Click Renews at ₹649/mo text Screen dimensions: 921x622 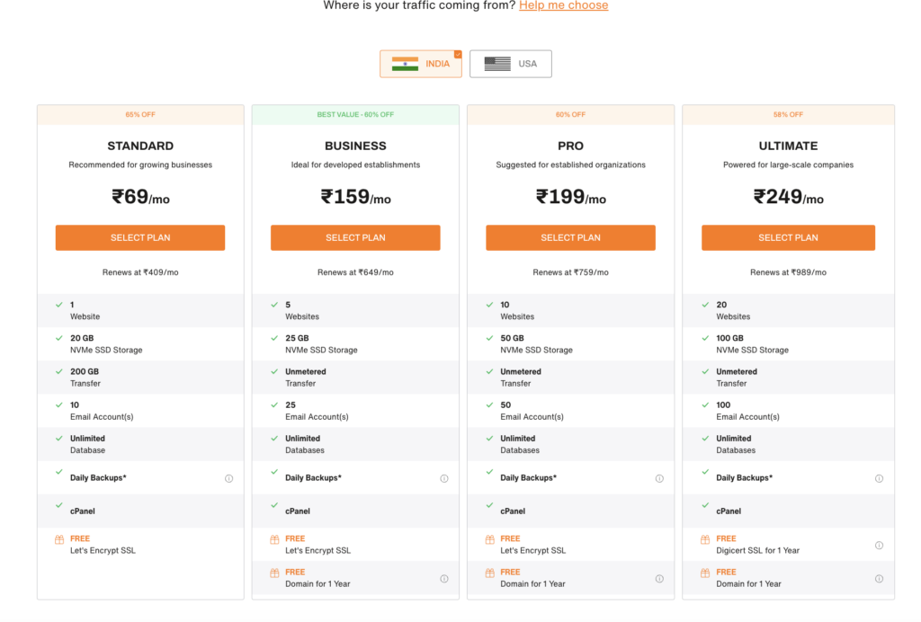355,272
